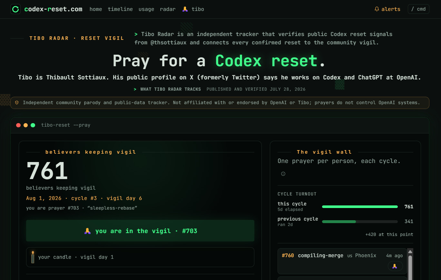Screen dimensions: 441x280
Task: Click 'Published and verified July 28, 2026' text
Action: point(256,89)
